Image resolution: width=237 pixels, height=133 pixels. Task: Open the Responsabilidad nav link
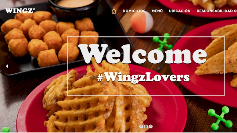(x=217, y=11)
